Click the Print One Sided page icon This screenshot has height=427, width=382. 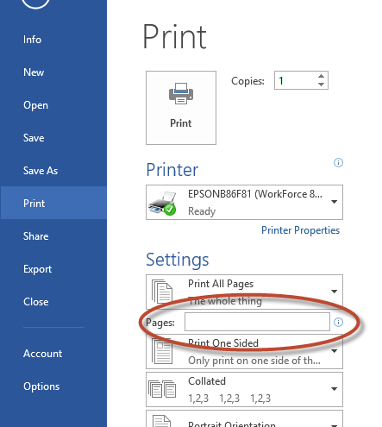162,351
